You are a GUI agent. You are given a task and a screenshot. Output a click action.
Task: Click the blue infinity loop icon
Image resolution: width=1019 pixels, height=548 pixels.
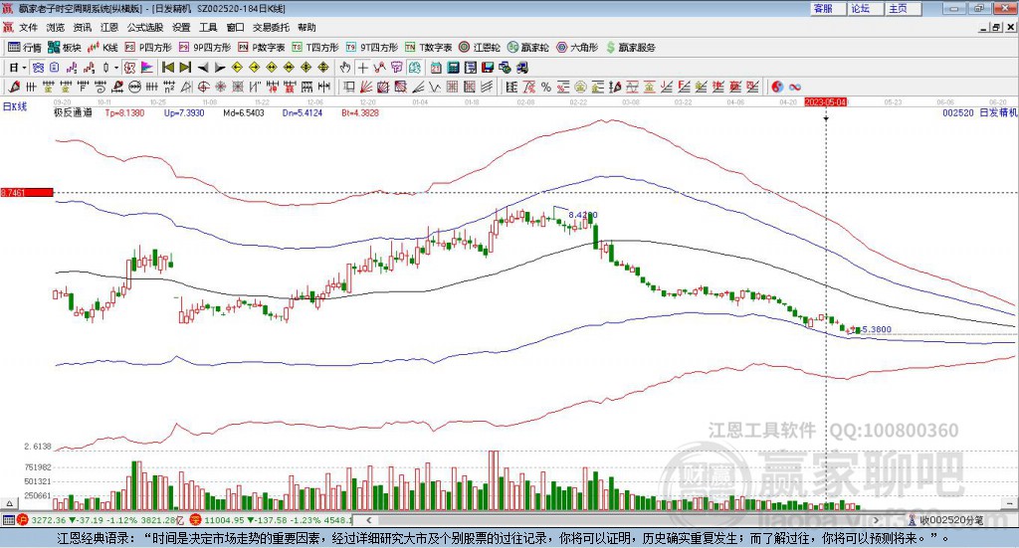(795, 87)
